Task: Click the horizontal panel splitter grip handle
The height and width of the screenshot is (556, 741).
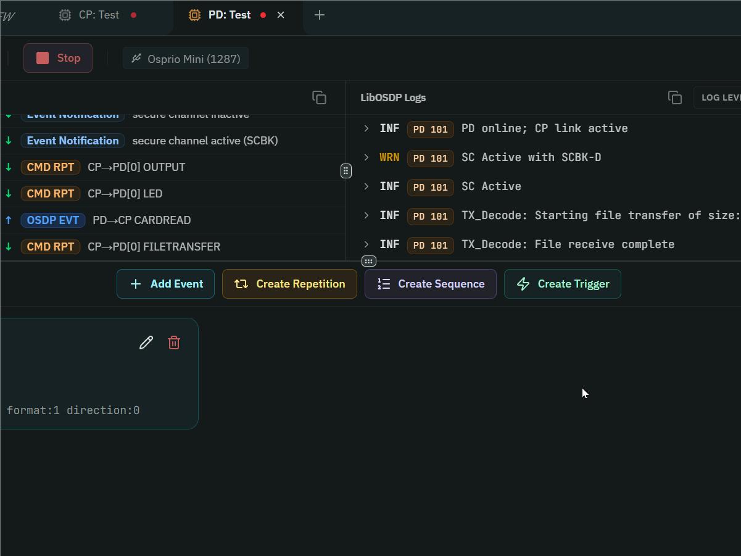Action: [x=369, y=261]
